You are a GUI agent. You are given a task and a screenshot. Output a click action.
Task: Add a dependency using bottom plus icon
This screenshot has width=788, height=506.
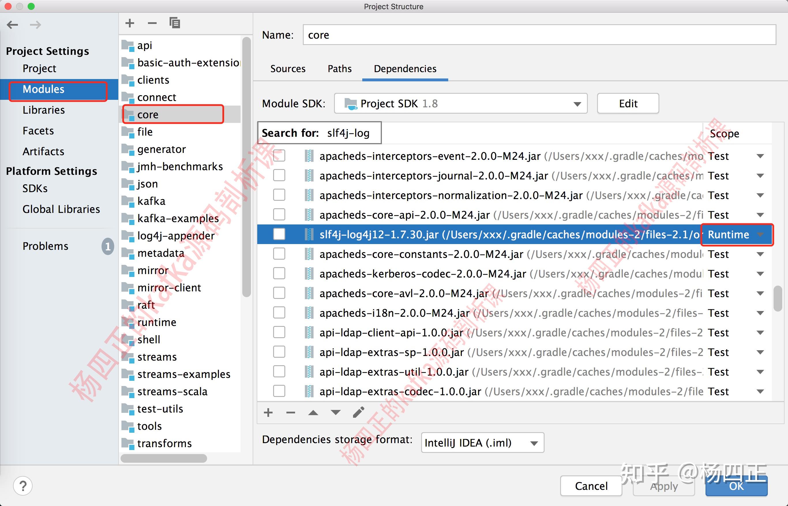(268, 412)
